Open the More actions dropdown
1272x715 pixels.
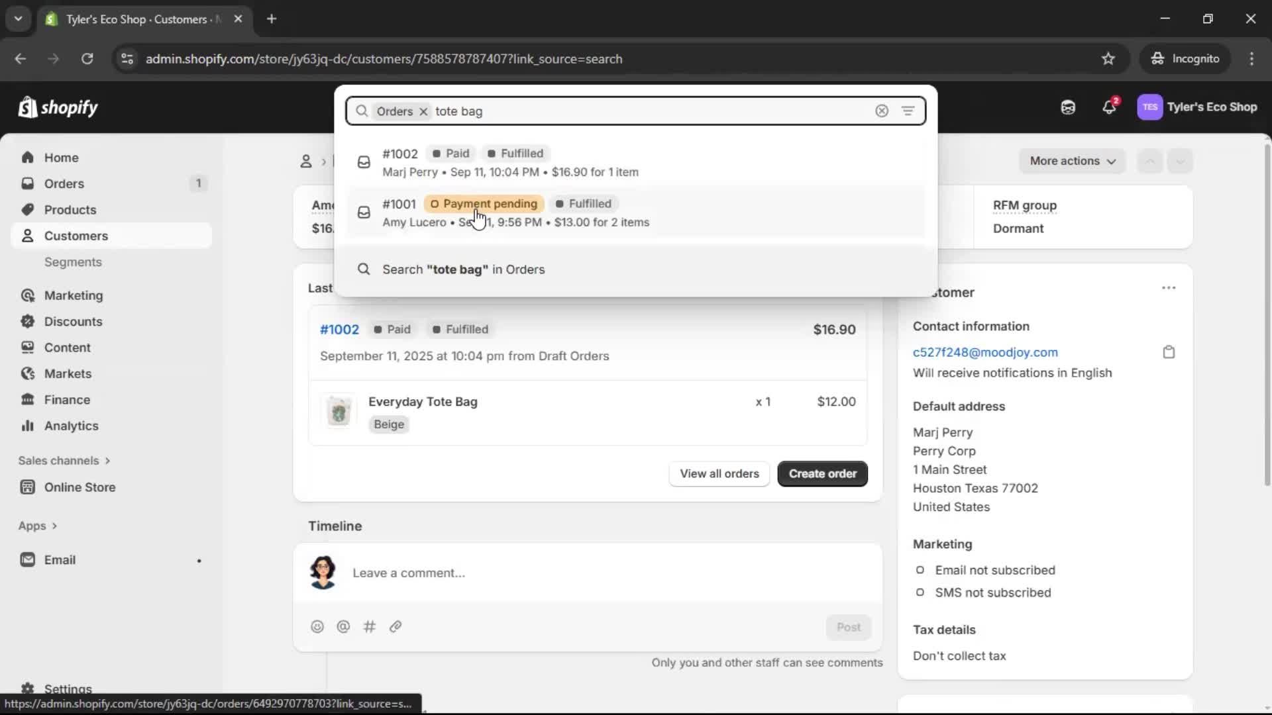click(1072, 161)
